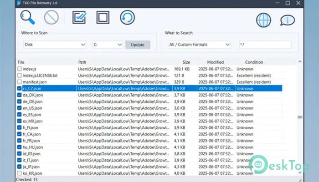319x182 pixels.
Task: Click the 4,3 KB size cell
Action: pos(180,167)
